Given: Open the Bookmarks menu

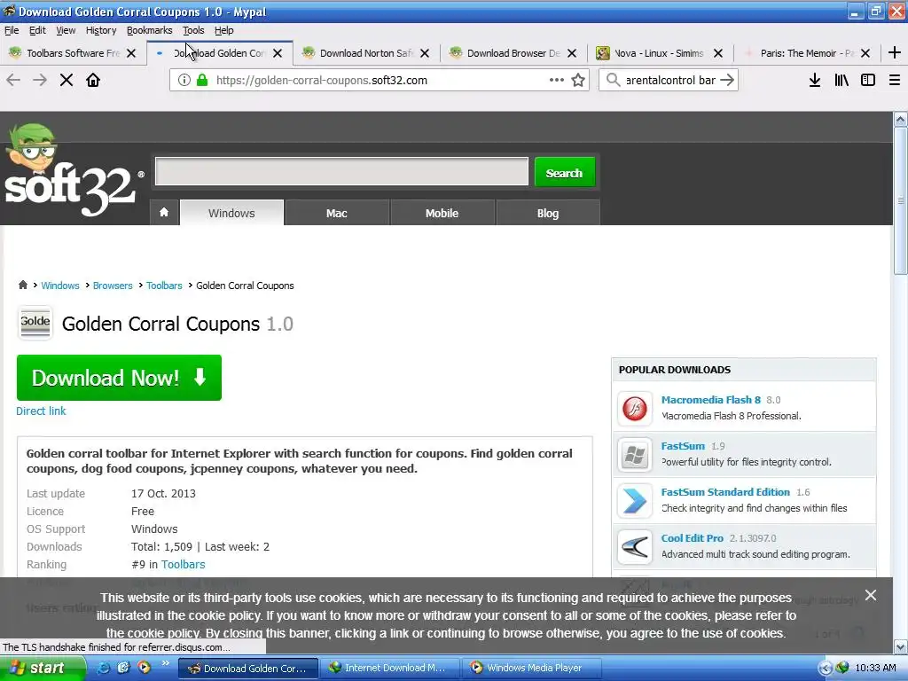Looking at the screenshot, I should tap(149, 30).
